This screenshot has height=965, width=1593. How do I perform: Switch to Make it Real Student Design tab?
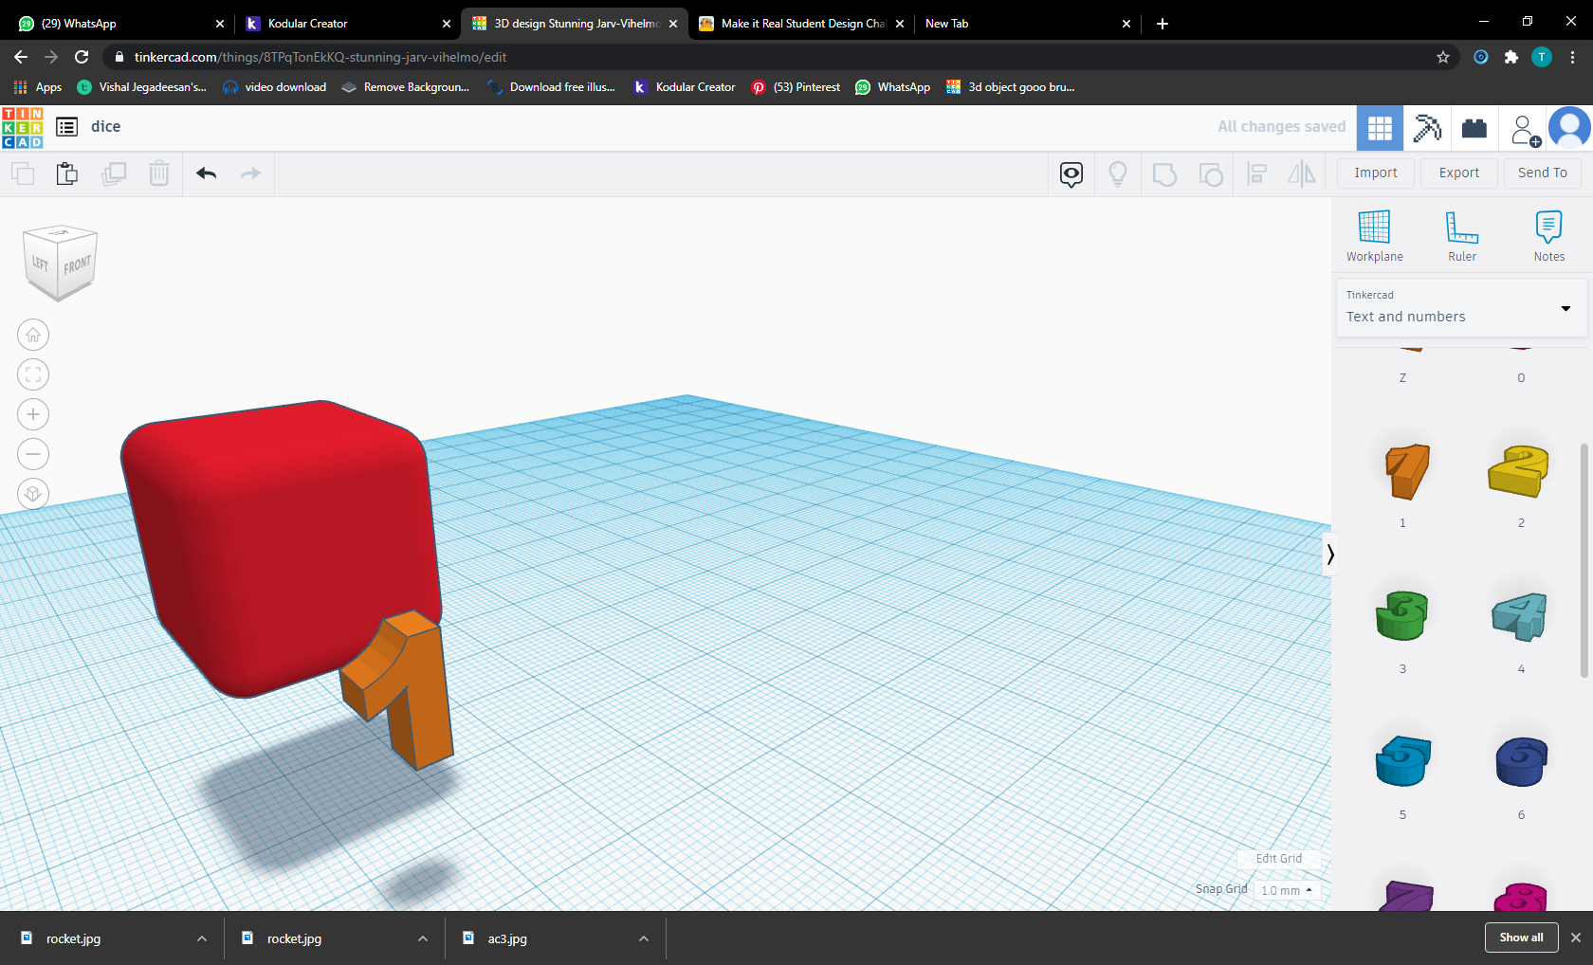(x=801, y=24)
